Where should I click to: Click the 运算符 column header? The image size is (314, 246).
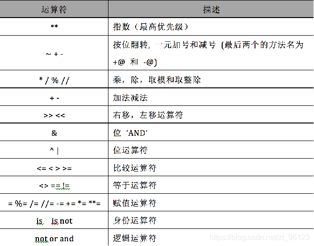[54, 9]
